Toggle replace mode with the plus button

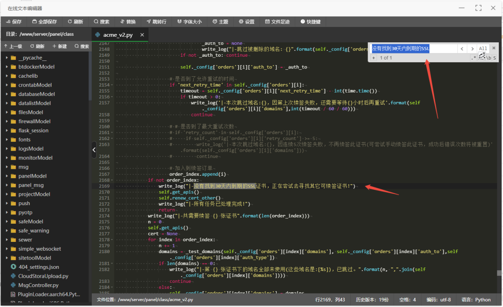tap(374, 58)
